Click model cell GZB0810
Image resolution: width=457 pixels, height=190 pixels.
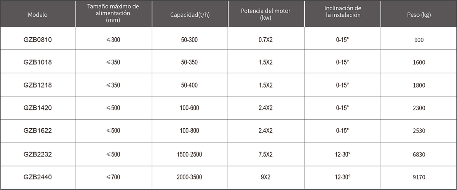pos(38,39)
